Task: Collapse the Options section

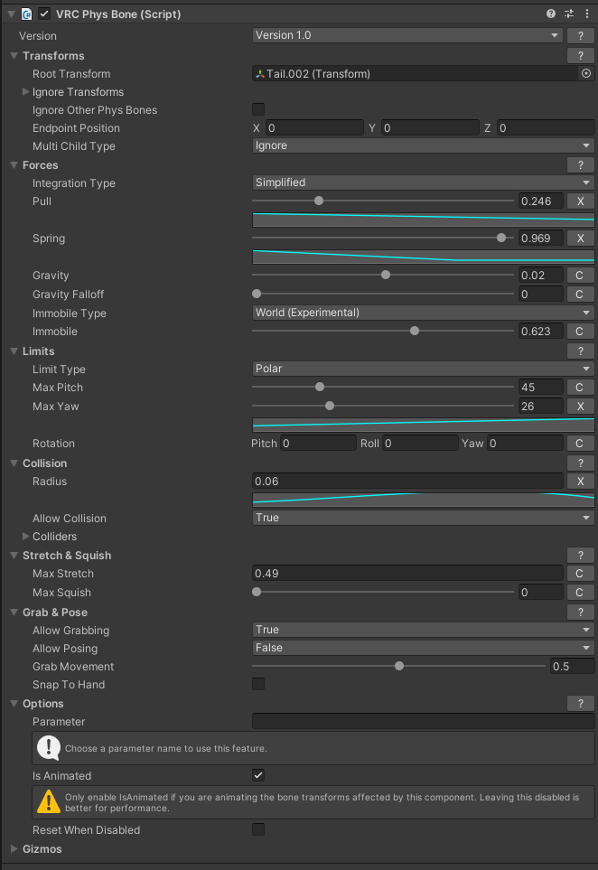Action: pos(14,704)
